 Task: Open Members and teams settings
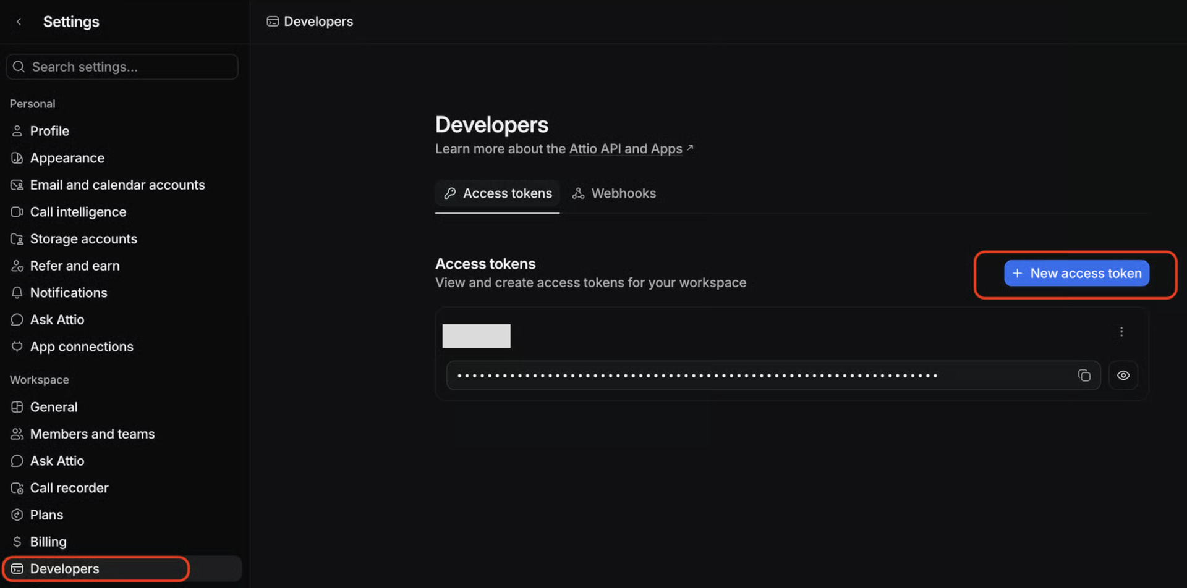tap(92, 434)
